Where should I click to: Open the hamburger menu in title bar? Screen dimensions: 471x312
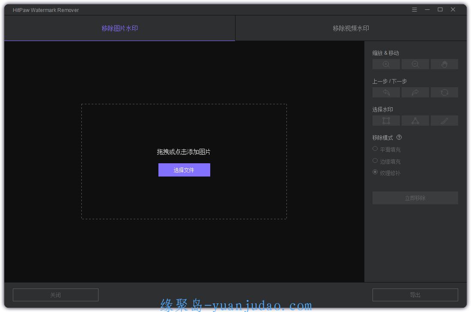(x=414, y=9)
